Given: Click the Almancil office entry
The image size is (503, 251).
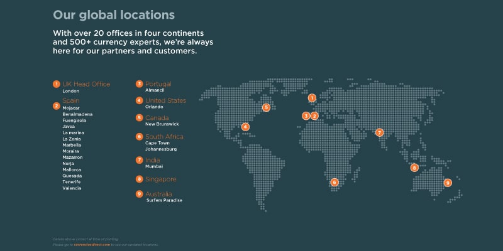Looking at the screenshot, I should tap(155, 90).
